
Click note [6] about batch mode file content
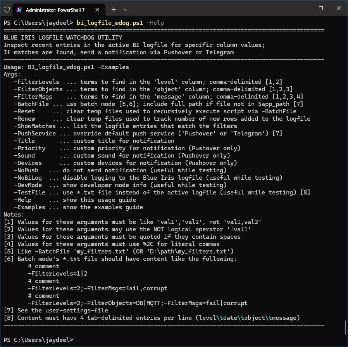(x=120, y=259)
